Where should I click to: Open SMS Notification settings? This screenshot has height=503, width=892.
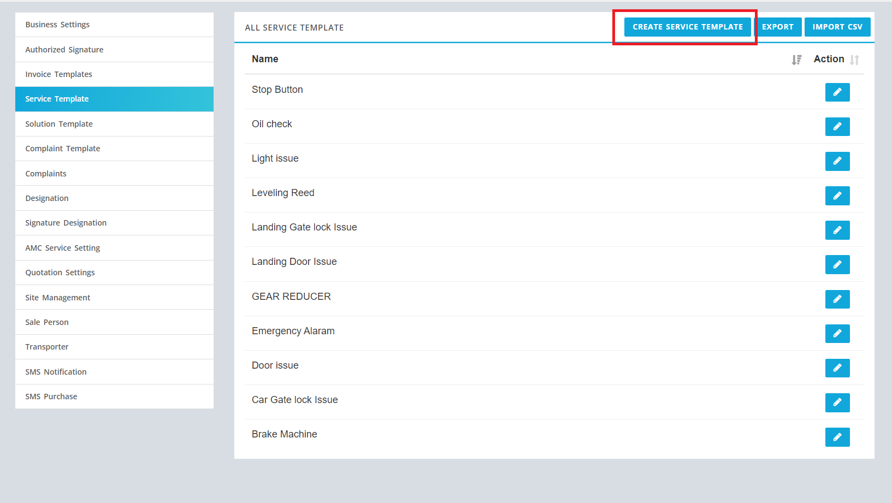114,372
